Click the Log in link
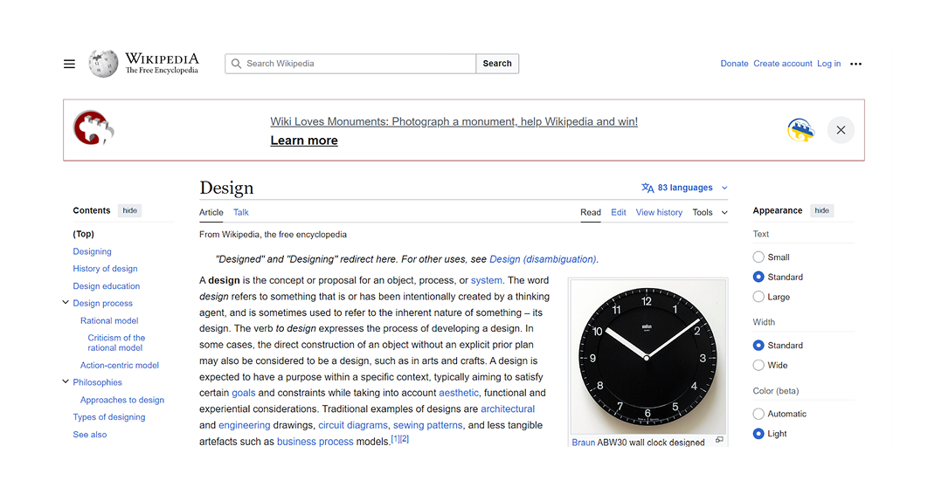The image size is (928, 494). click(828, 64)
